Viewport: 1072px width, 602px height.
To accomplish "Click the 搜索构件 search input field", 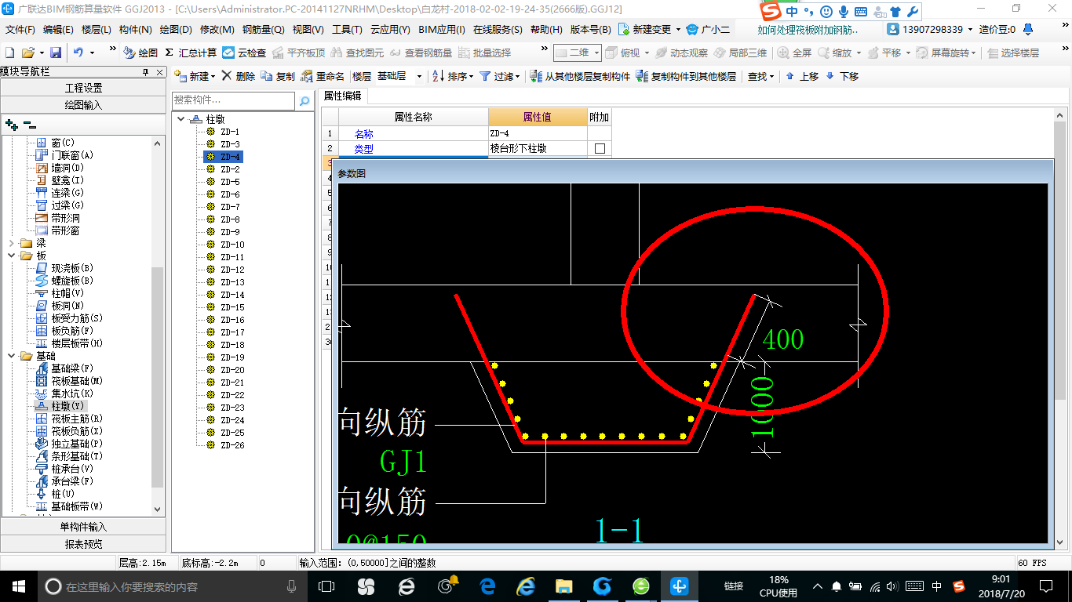I will (234, 101).
